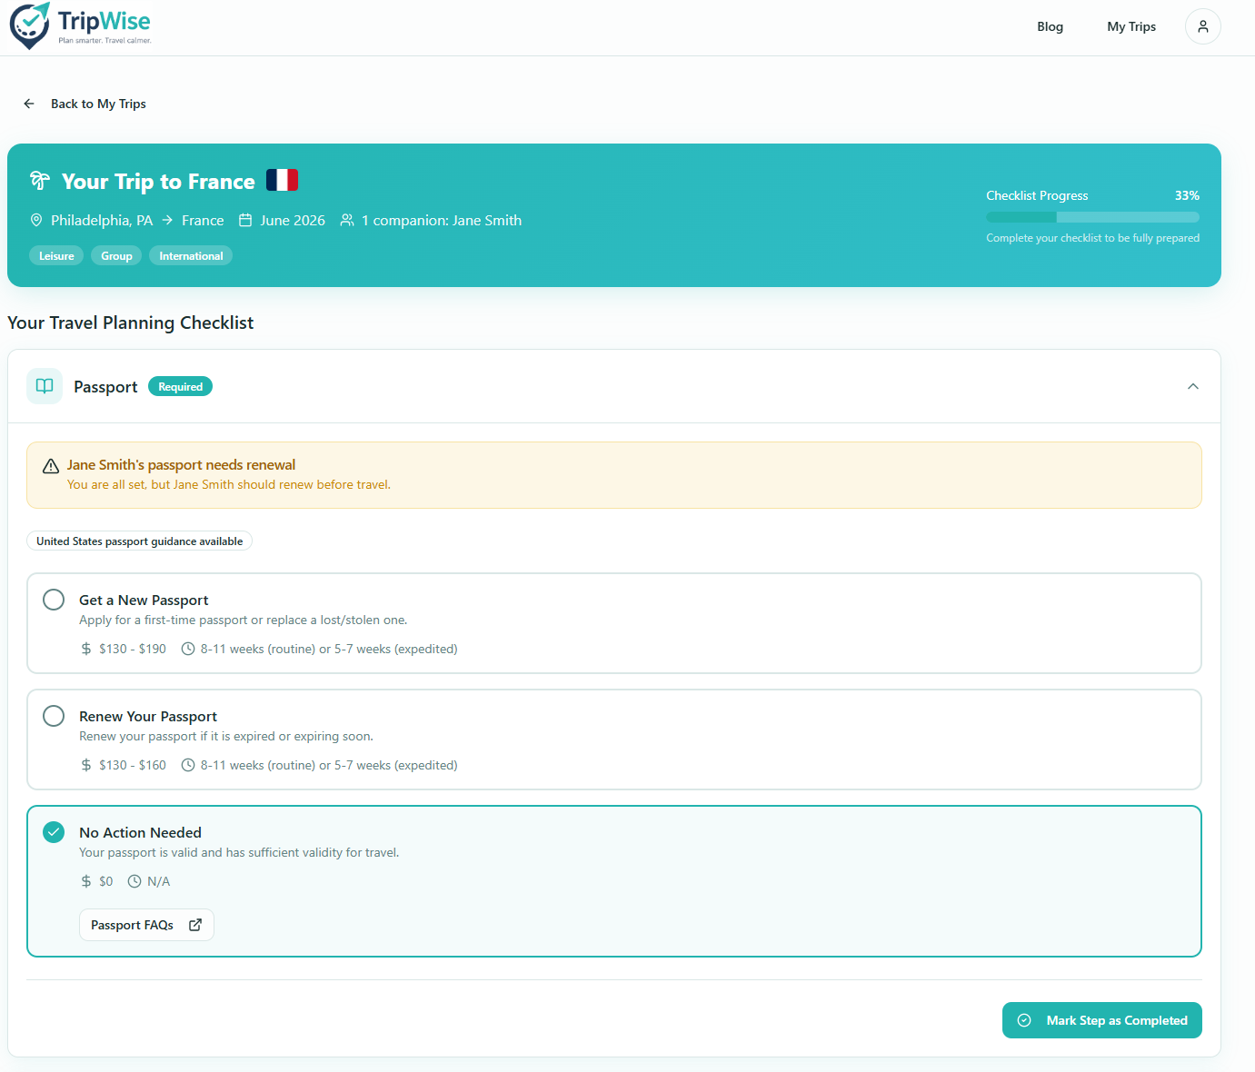Viewport: 1255px width, 1072px height.
Task: Open the Blog page
Action: 1050,26
